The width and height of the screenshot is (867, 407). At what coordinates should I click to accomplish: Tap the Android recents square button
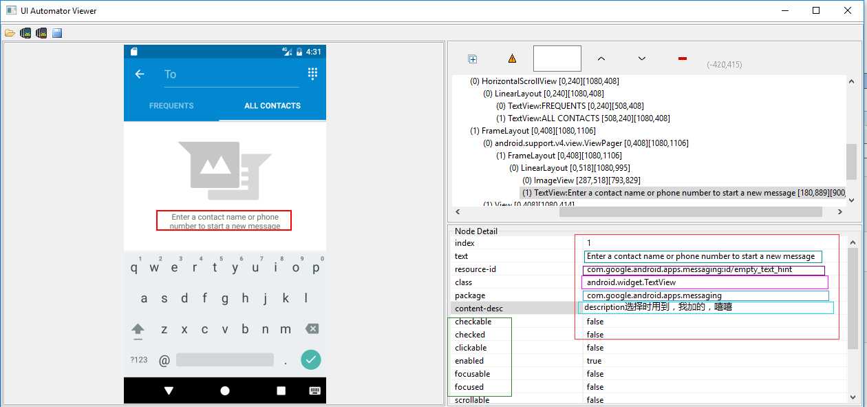coord(281,390)
